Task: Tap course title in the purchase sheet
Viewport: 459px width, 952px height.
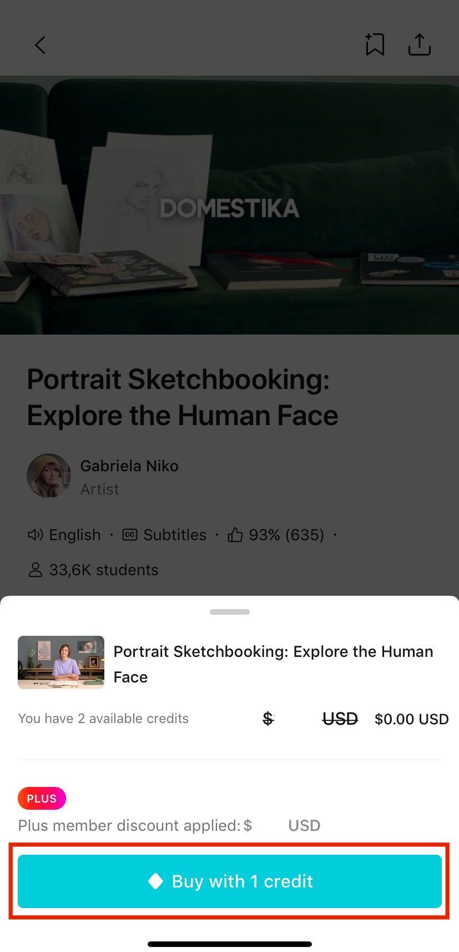Action: pyautogui.click(x=273, y=664)
